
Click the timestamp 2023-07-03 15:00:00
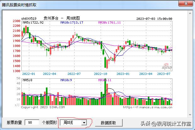(x=154, y=19)
